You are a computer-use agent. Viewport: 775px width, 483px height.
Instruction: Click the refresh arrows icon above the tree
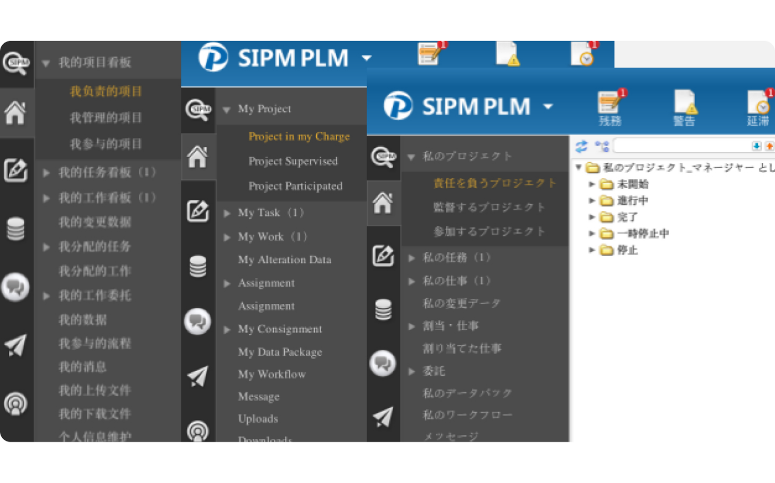581,146
